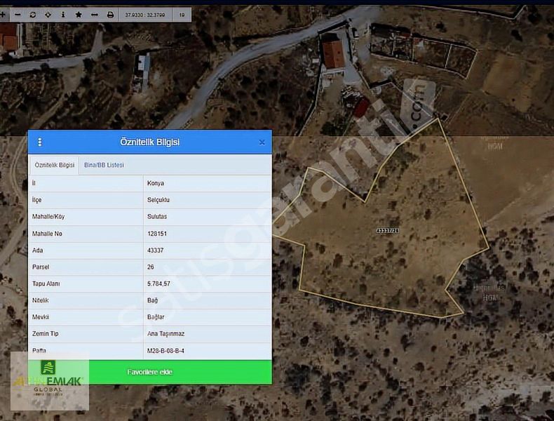The image size is (554, 421).
Task: Click the zoom out minus icon
Action: pyautogui.click(x=18, y=14)
